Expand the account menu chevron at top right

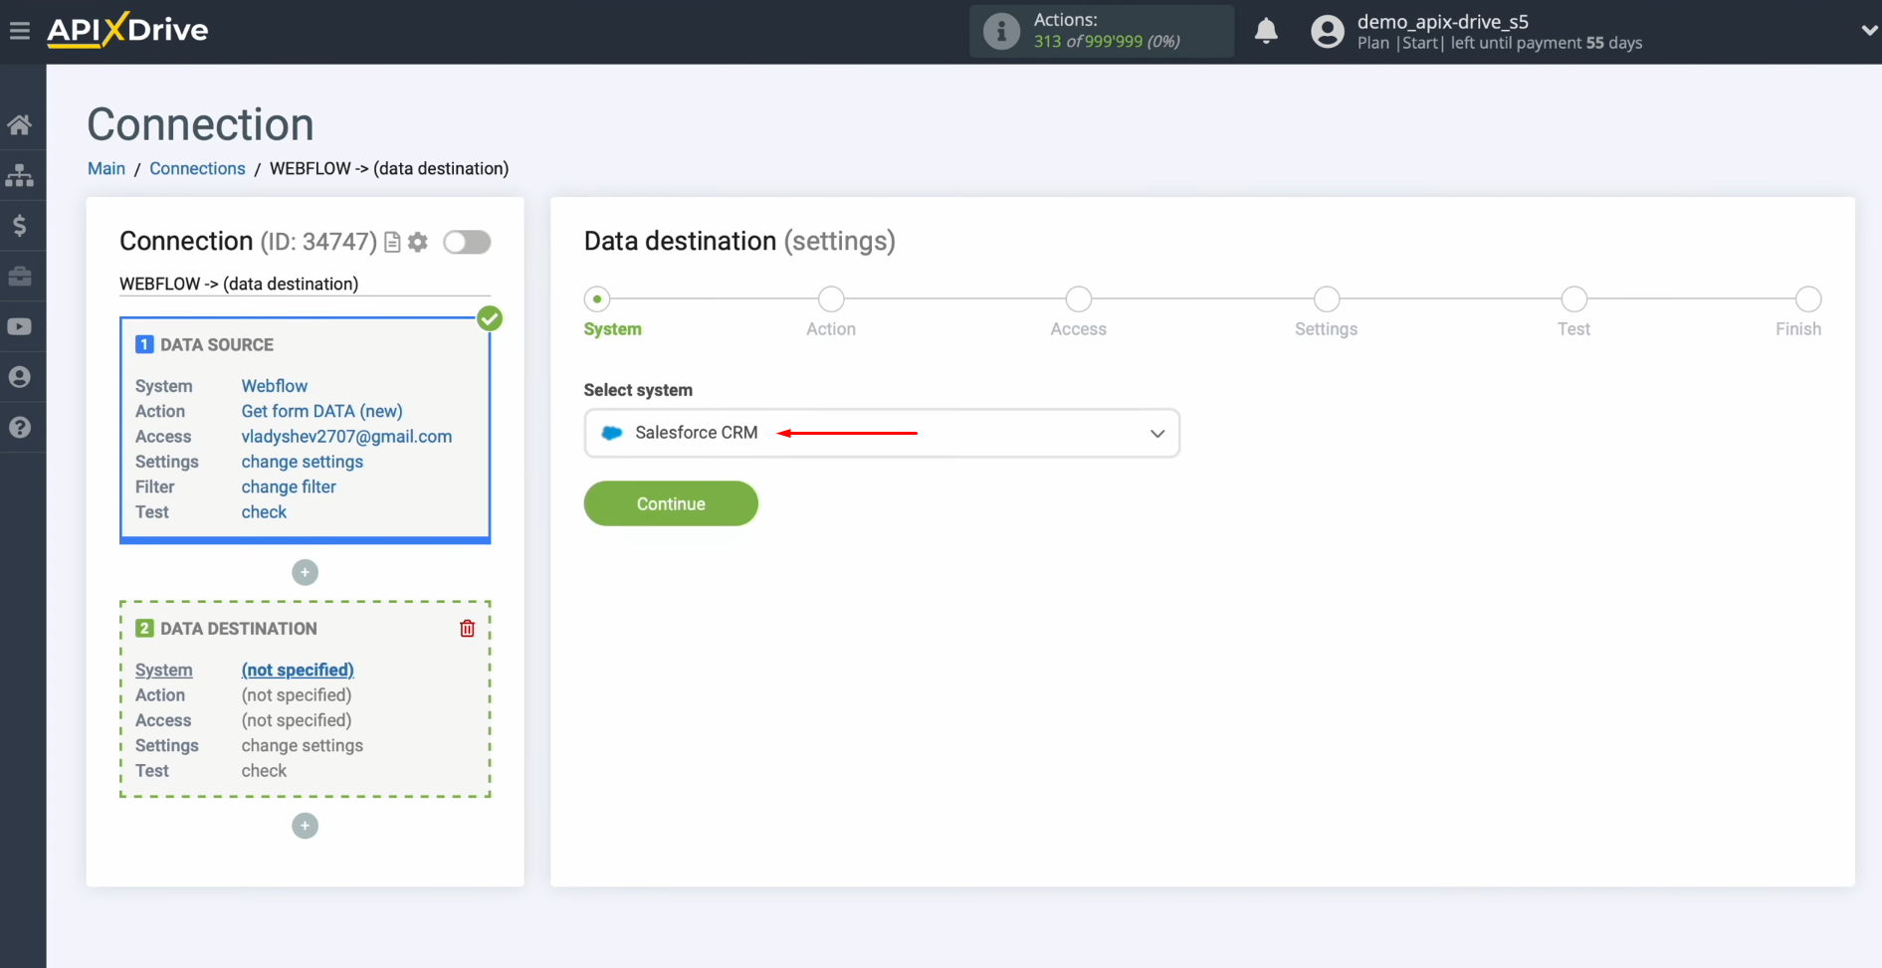(x=1866, y=31)
